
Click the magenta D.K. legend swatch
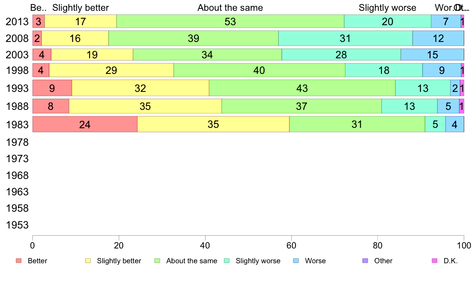pos(435,261)
